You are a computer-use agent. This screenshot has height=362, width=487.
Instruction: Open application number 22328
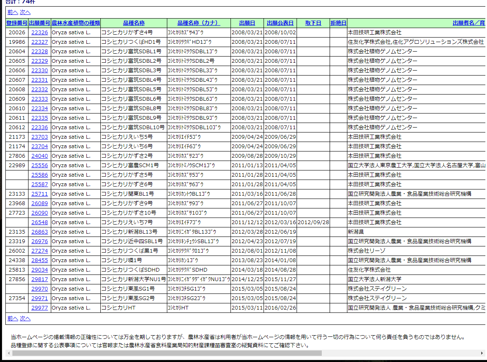pos(39,52)
